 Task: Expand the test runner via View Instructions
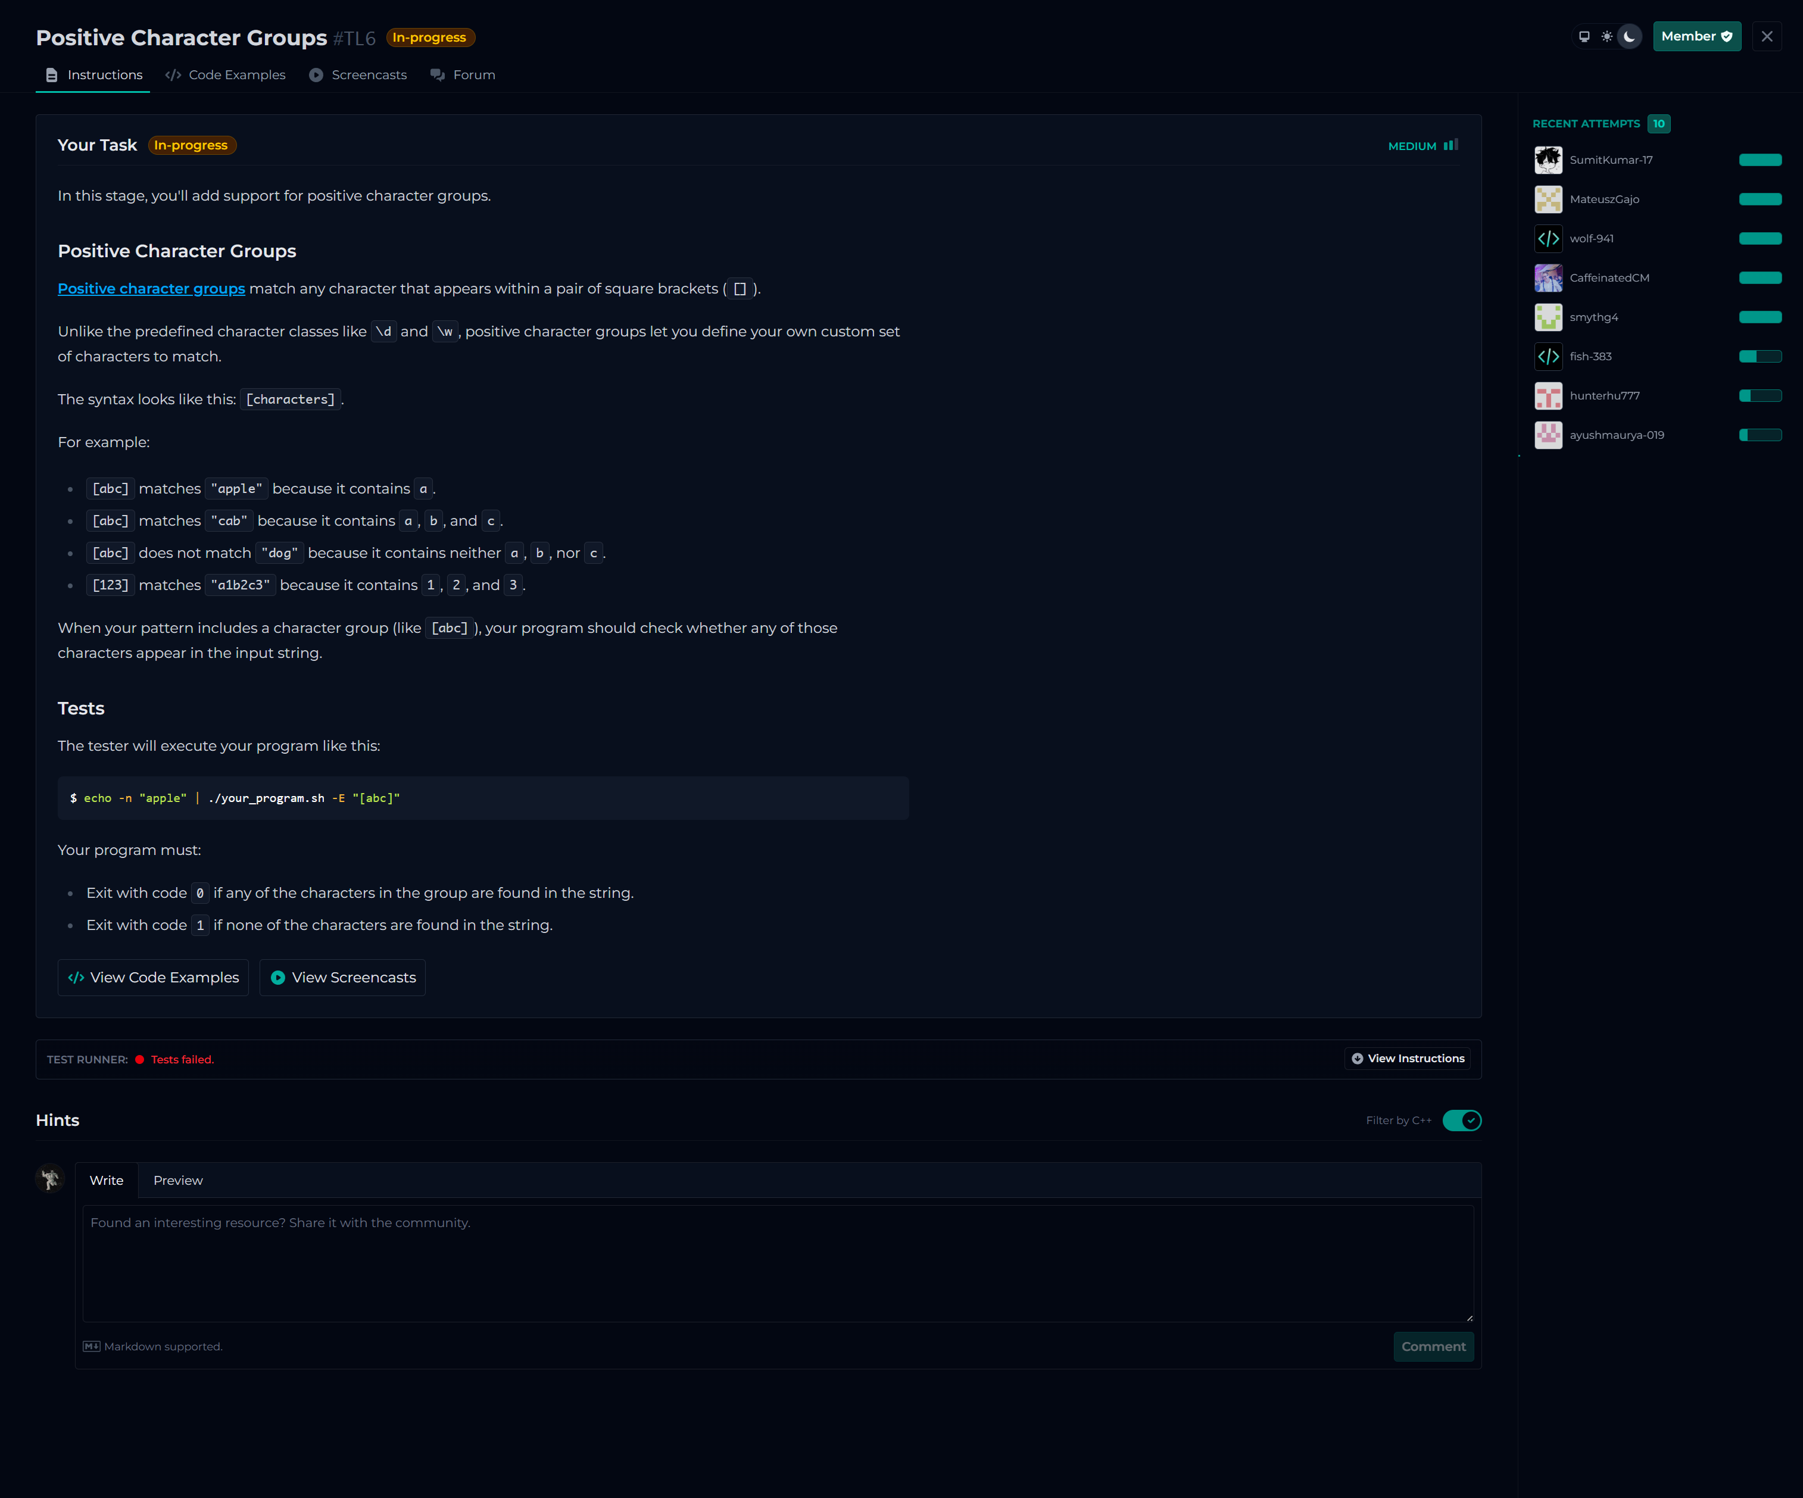[1407, 1059]
